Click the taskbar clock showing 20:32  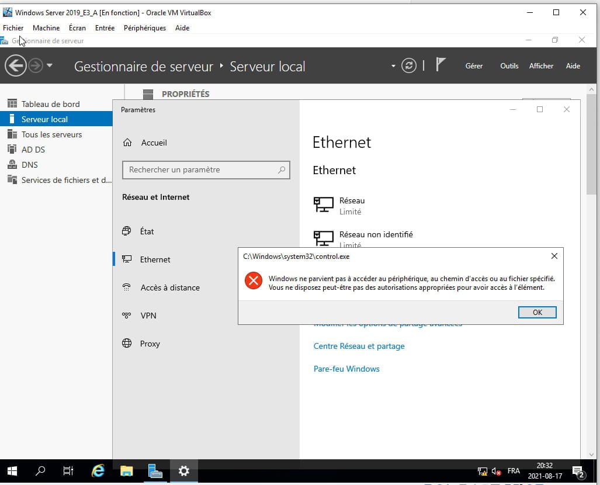tap(544, 471)
